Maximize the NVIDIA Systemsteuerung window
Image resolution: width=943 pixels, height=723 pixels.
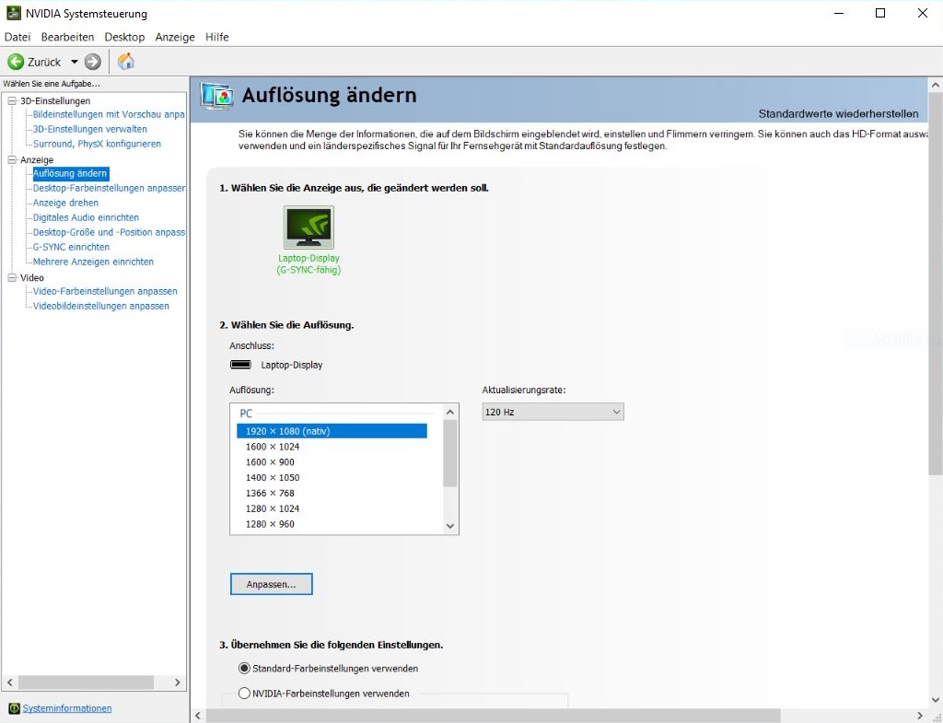click(880, 13)
